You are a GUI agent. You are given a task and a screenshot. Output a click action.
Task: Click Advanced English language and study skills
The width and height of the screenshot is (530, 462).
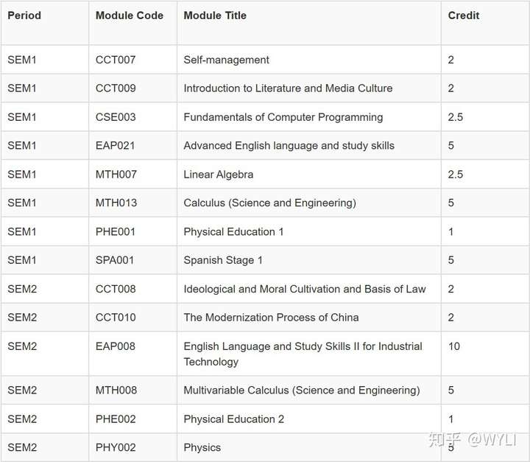(x=289, y=146)
